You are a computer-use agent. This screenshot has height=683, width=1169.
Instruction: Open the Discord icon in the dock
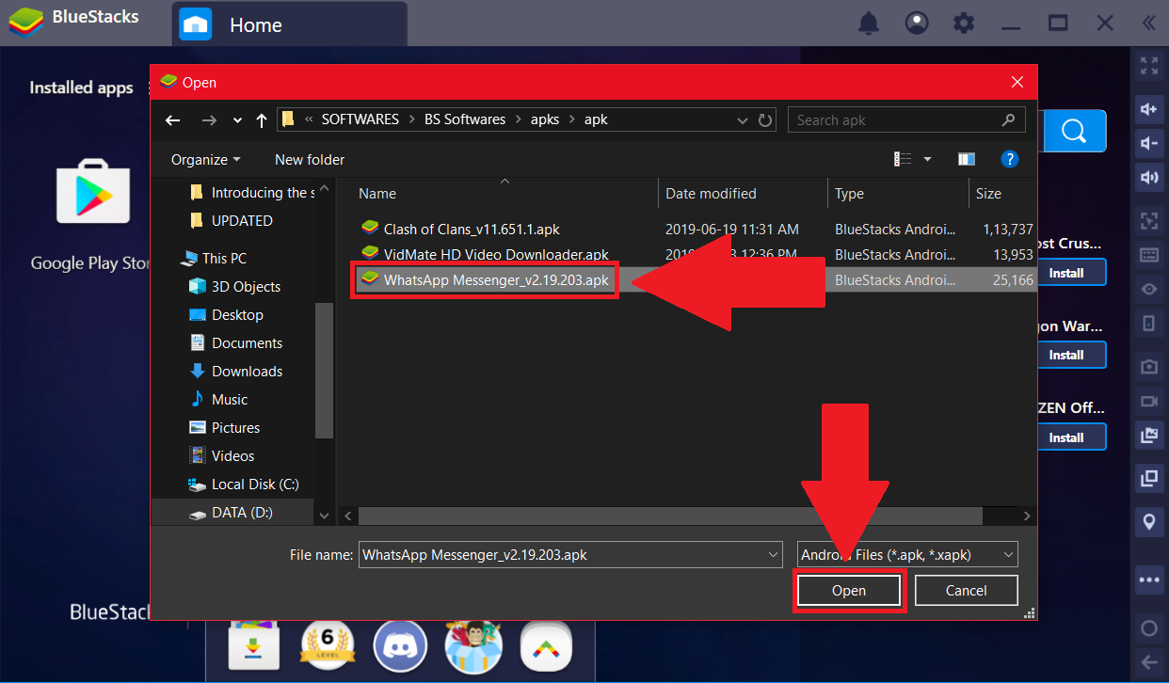coord(400,644)
